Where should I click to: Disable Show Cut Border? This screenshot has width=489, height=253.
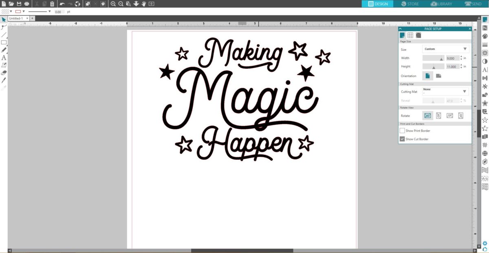tap(402, 139)
